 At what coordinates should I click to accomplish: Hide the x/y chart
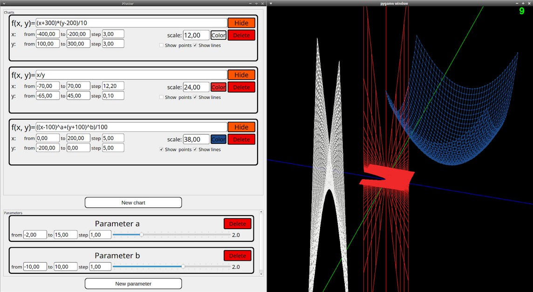click(241, 75)
